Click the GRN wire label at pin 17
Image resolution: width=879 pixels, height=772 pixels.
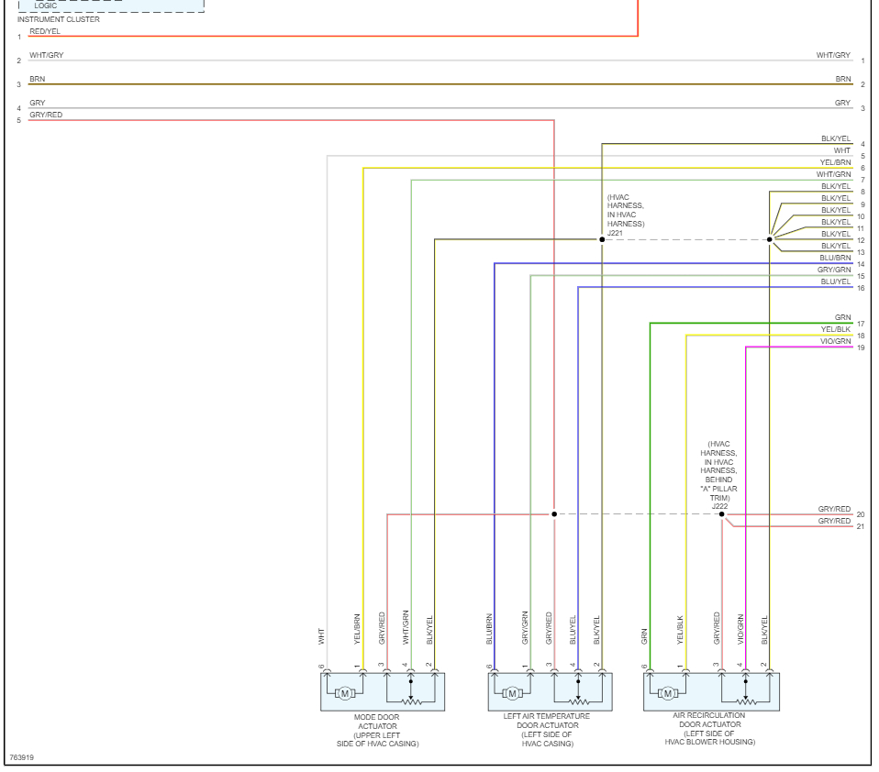842,317
